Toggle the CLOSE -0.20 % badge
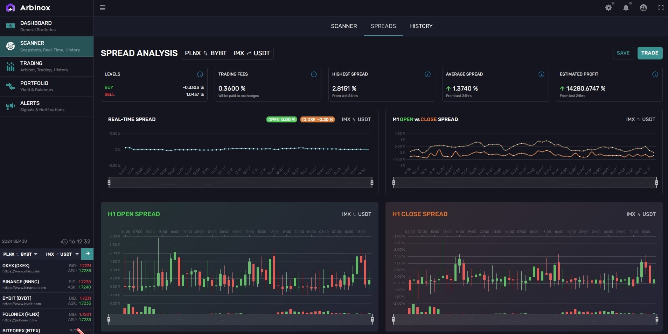Image resolution: width=668 pixels, height=334 pixels. (318, 120)
